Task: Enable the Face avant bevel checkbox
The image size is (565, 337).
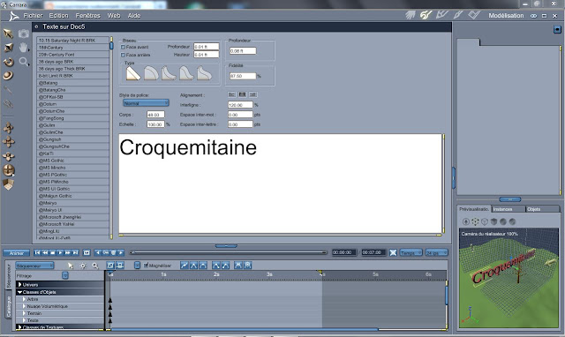Action: click(123, 47)
